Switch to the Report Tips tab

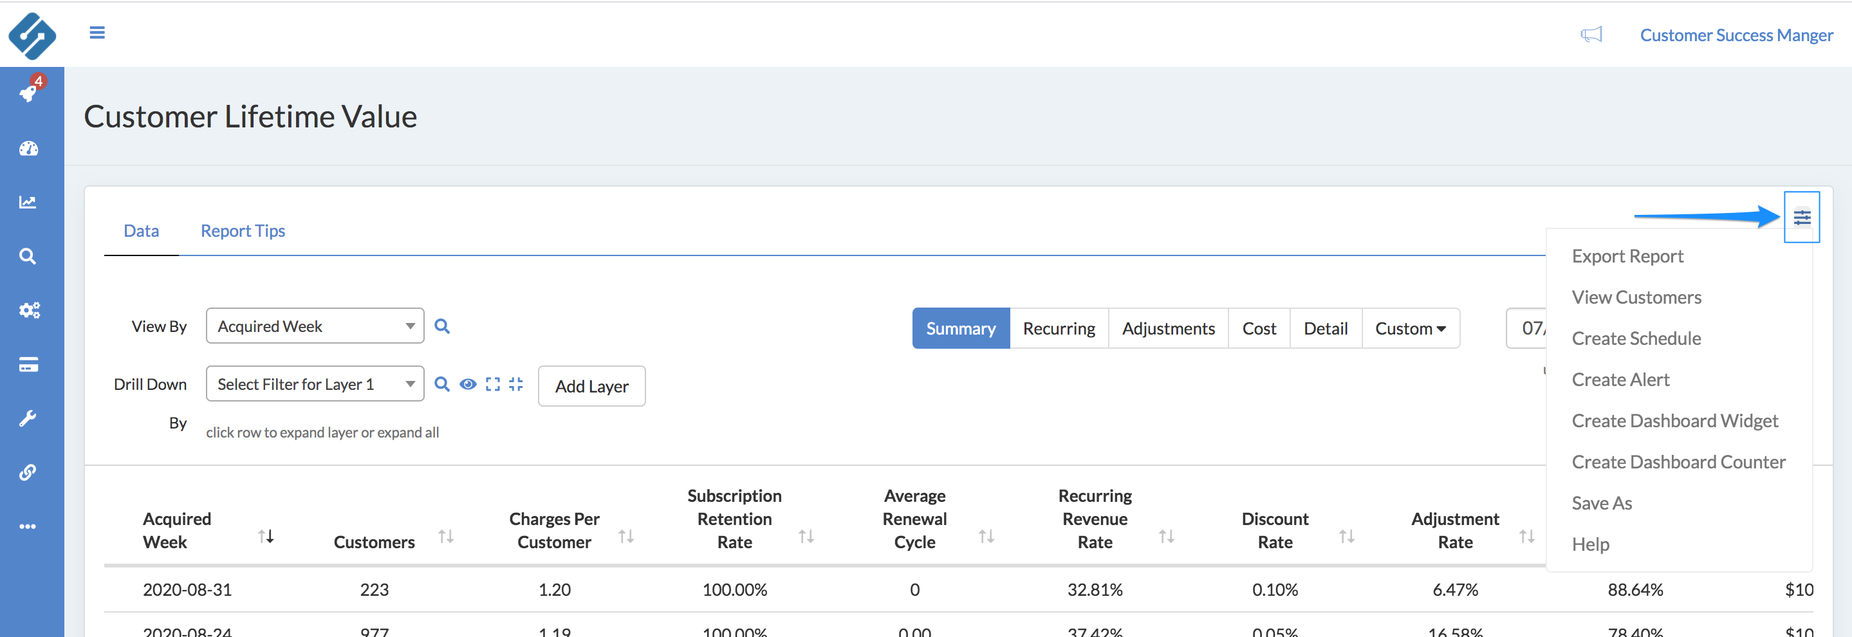[243, 231]
